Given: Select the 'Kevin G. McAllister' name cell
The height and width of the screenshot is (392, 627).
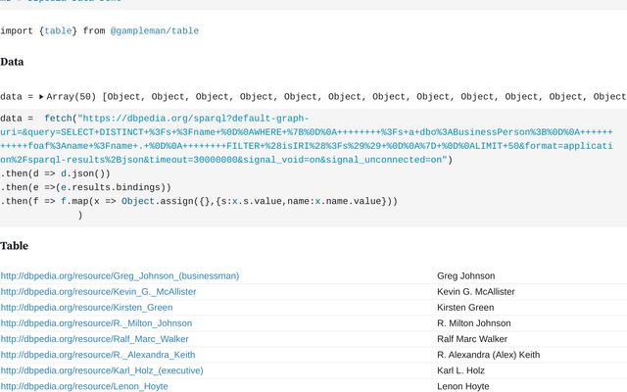Looking at the screenshot, I should click(x=476, y=292).
